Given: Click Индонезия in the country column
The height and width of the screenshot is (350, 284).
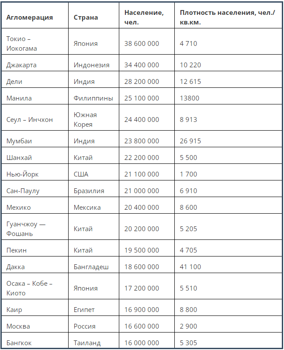Looking at the screenshot, I should [x=92, y=65].
